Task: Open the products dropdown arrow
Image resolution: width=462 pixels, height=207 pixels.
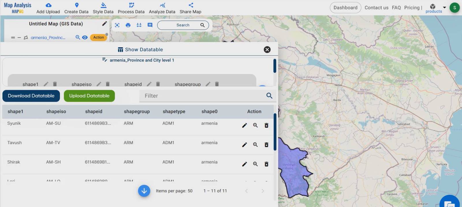Action: 444,8
